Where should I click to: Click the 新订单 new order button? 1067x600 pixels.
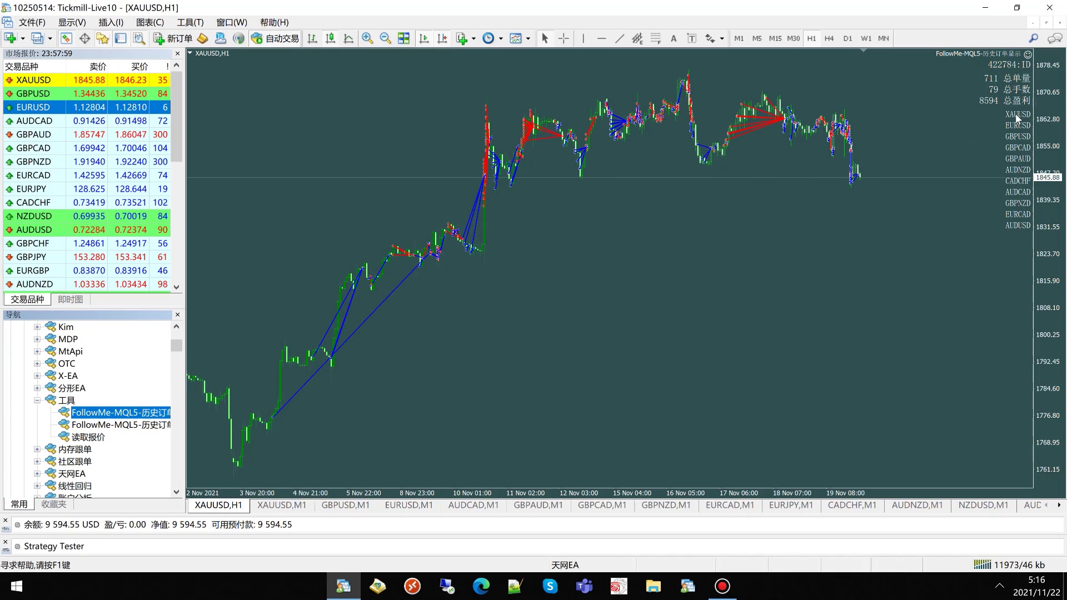pyautogui.click(x=173, y=38)
